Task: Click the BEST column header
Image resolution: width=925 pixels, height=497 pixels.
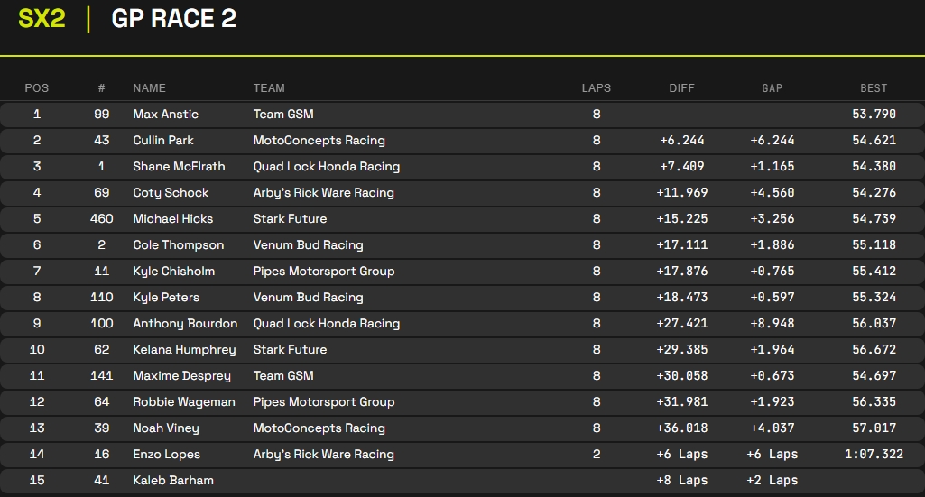Action: point(874,88)
